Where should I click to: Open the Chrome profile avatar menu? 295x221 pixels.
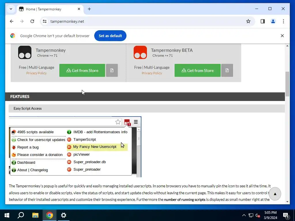tap(273, 21)
